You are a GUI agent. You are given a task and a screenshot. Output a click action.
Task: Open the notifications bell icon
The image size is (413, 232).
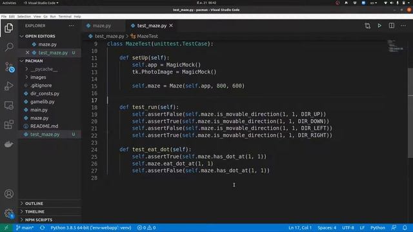tap(405, 227)
